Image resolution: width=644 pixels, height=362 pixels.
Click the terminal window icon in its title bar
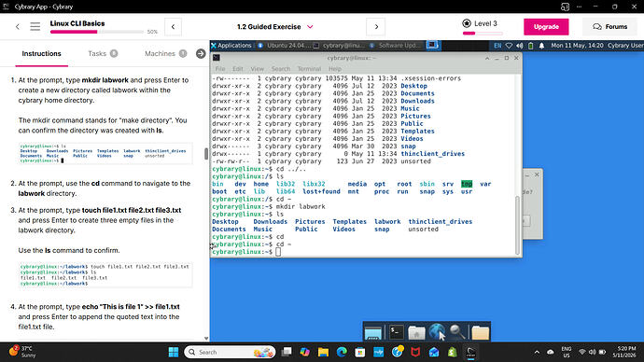[x=217, y=58]
